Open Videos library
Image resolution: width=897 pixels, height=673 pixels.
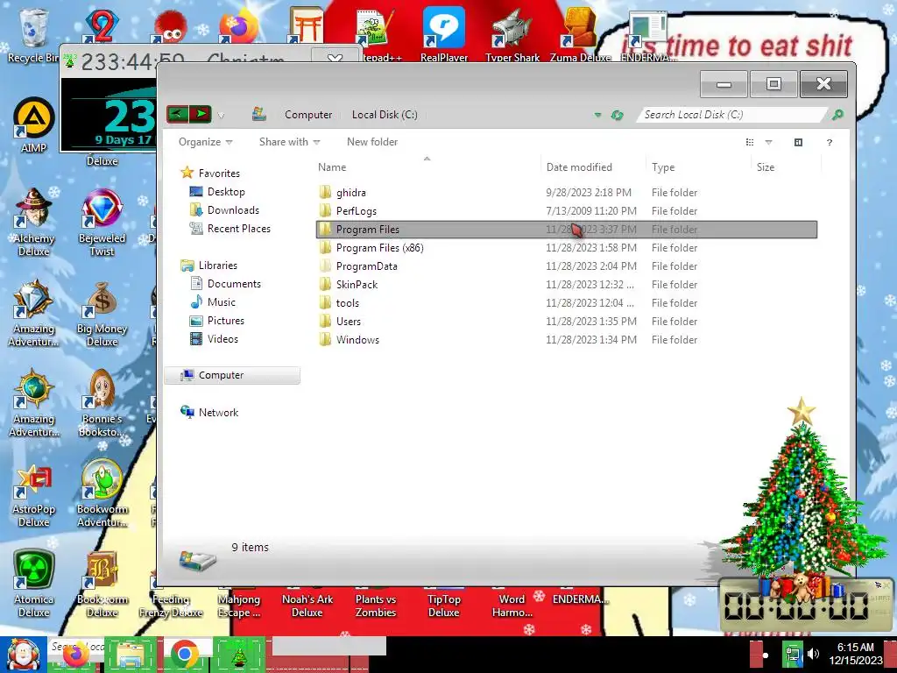coord(214,339)
